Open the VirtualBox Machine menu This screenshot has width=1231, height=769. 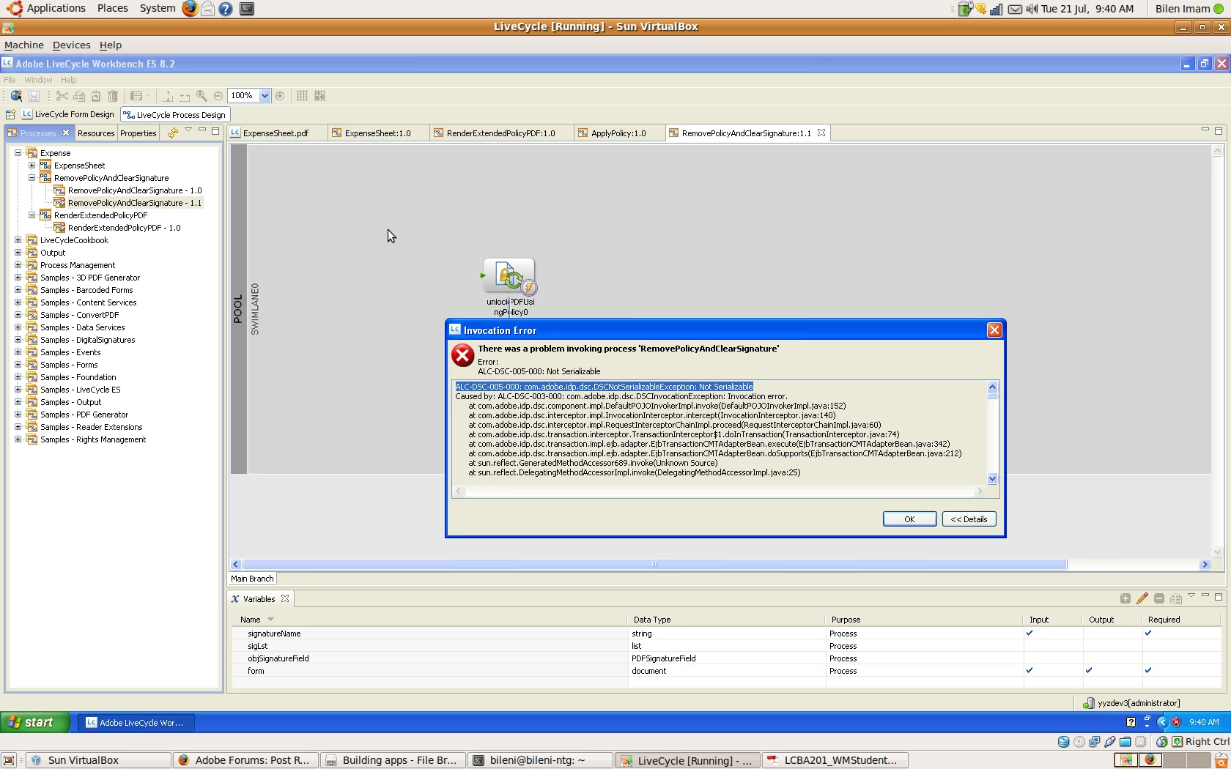(24, 45)
